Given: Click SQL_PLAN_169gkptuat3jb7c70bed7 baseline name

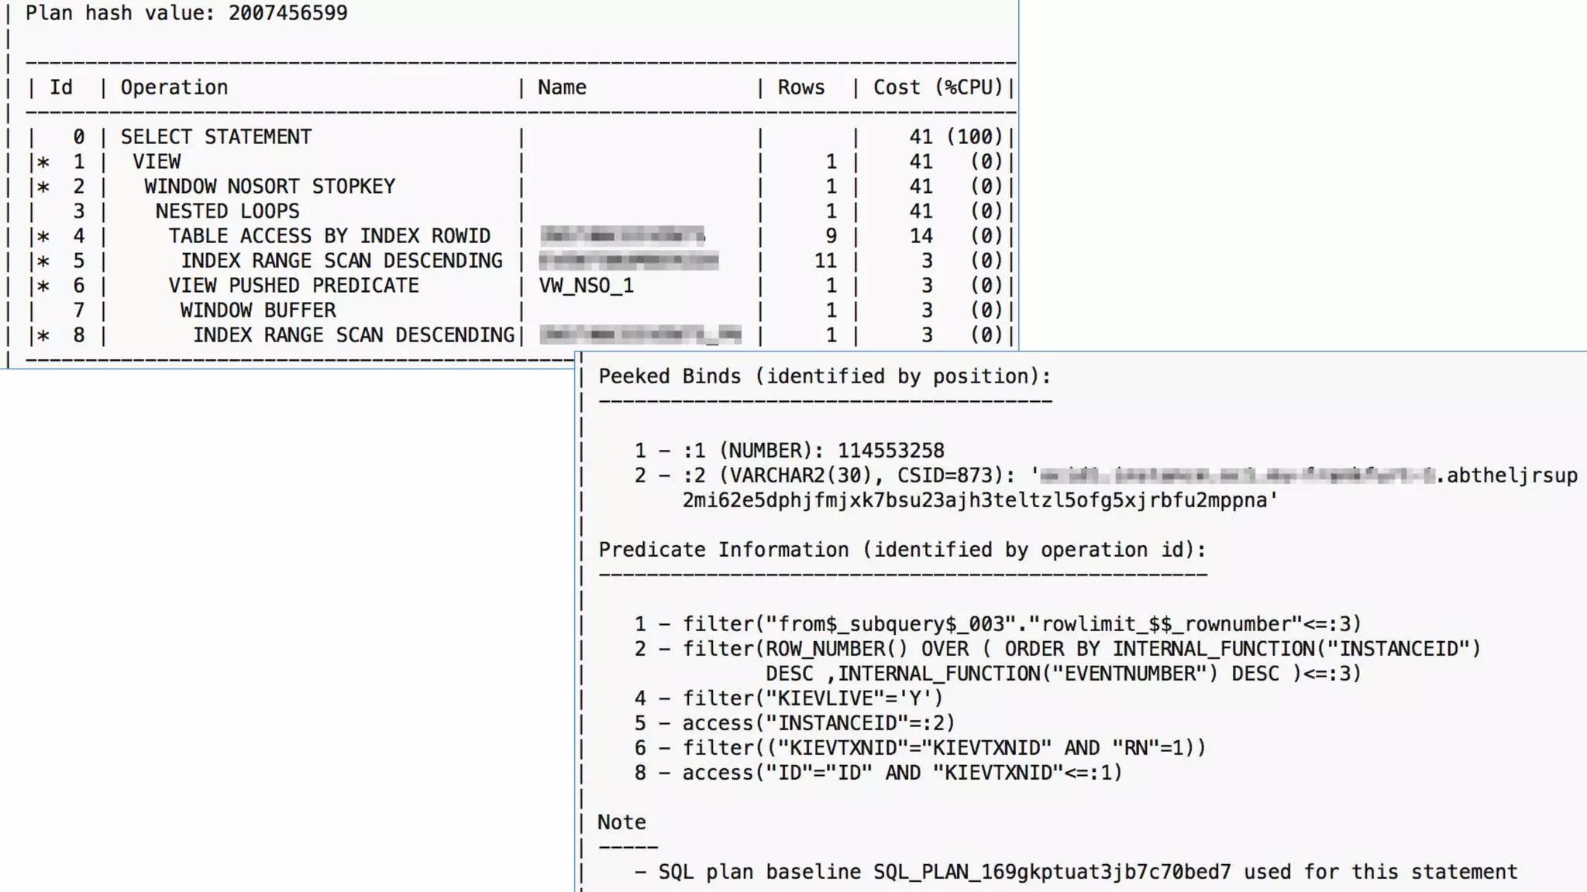Looking at the screenshot, I should pos(1052,872).
